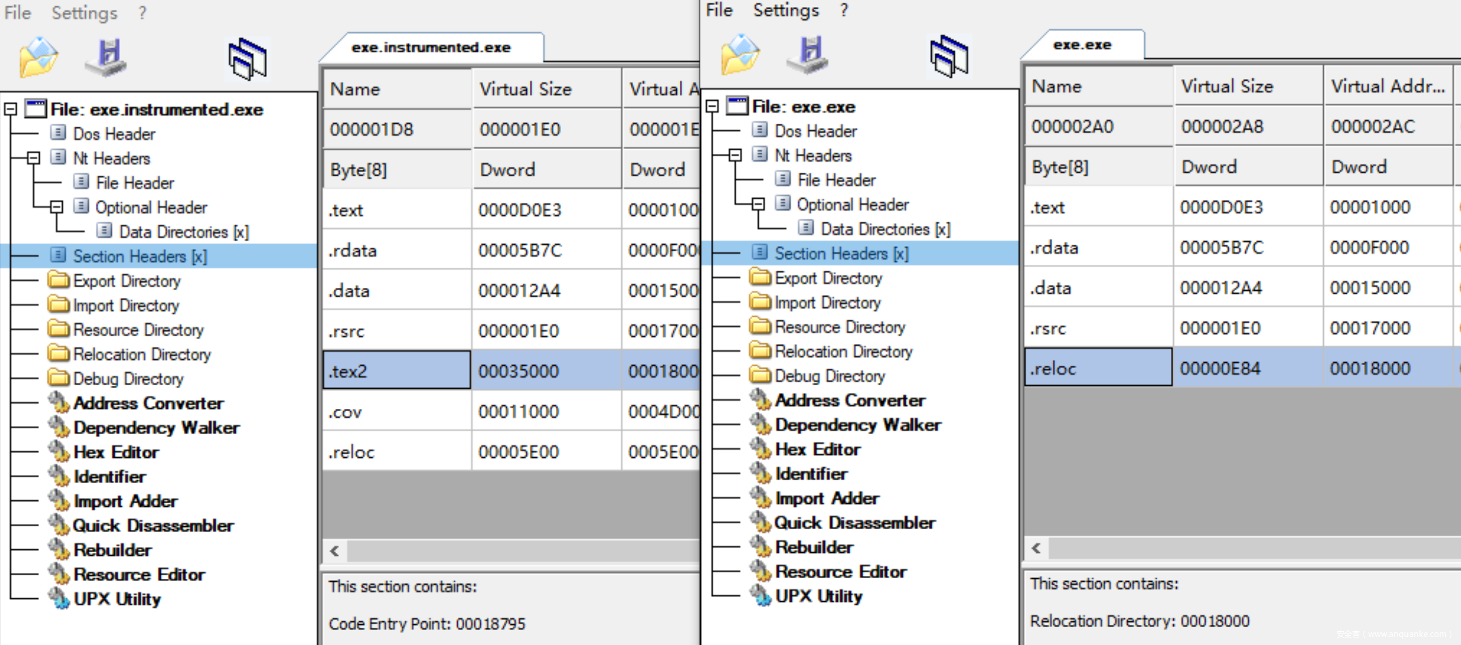The image size is (1461, 645).
Task: Collapse the Nt Headers node in left tree
Action: pos(33,158)
